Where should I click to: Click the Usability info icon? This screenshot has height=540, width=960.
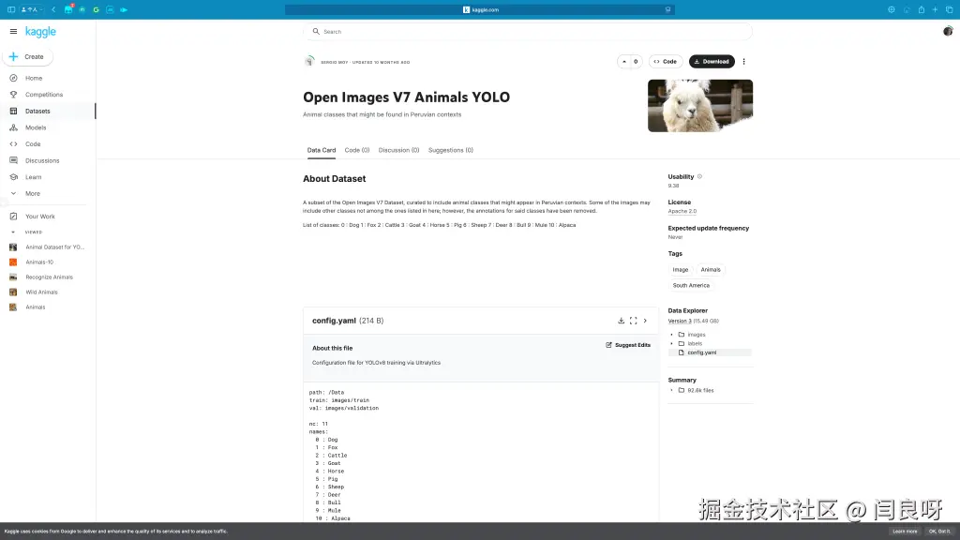click(699, 176)
